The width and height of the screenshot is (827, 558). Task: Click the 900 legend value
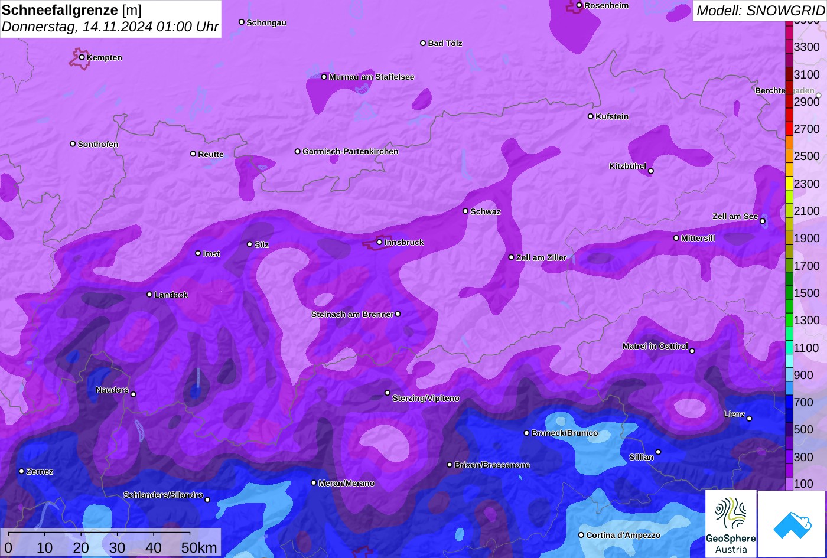pos(803,375)
